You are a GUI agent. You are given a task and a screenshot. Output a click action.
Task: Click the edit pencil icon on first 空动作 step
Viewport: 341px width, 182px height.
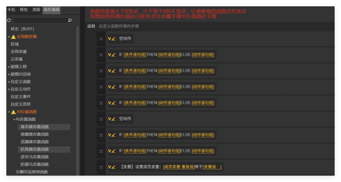pos(114,38)
